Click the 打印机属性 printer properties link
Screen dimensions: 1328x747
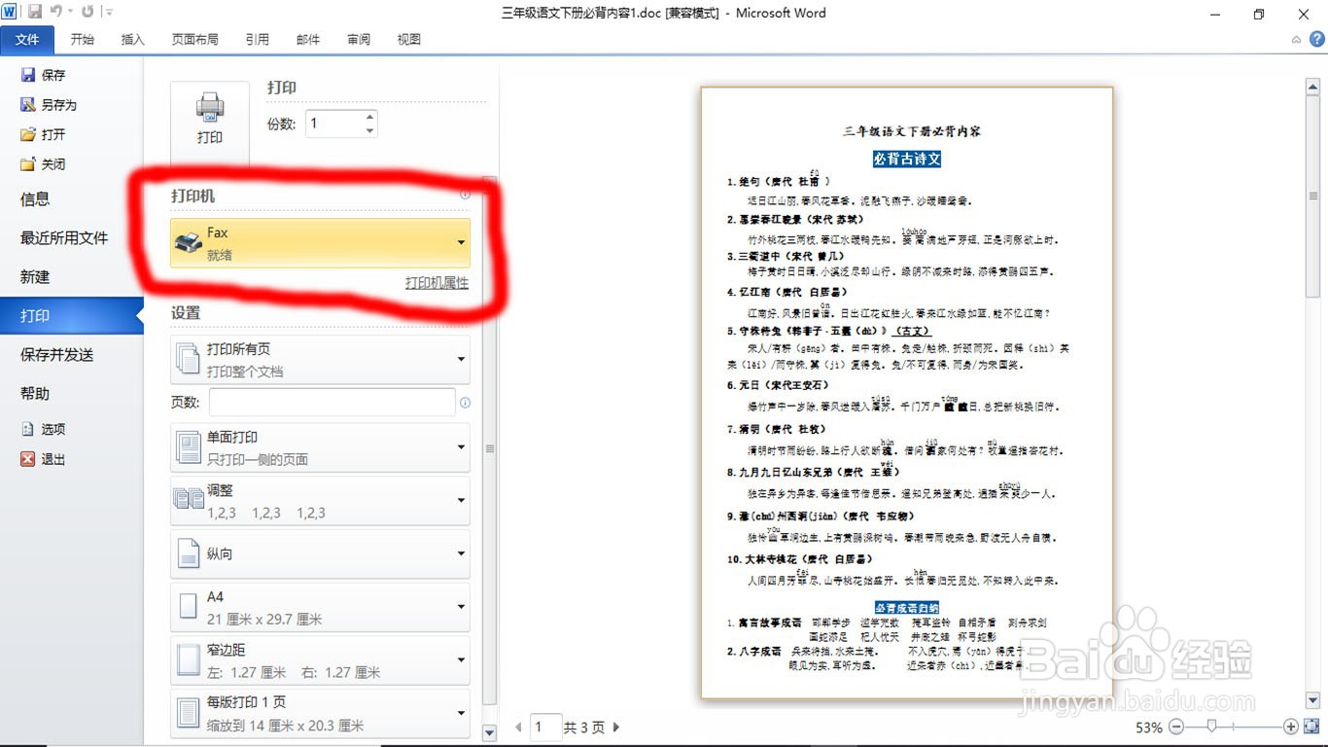[x=436, y=282]
